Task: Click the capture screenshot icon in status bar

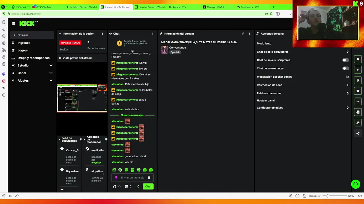Action: coord(291,196)
